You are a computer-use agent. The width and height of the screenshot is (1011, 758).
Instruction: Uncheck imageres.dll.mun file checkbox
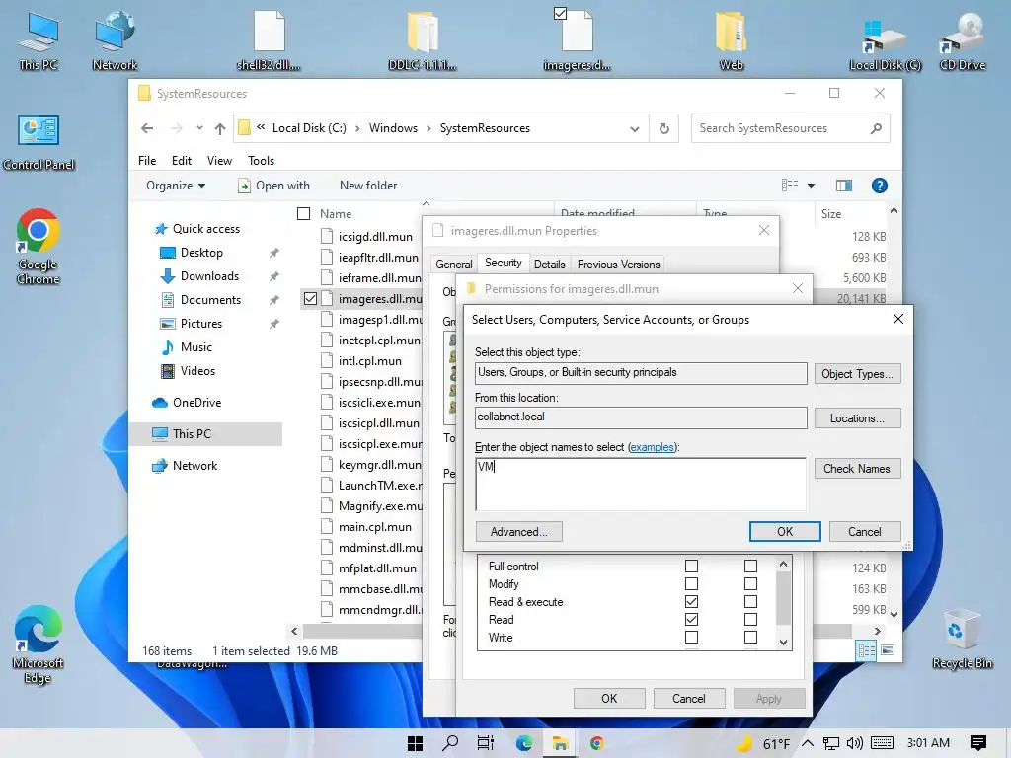pyautogui.click(x=310, y=298)
